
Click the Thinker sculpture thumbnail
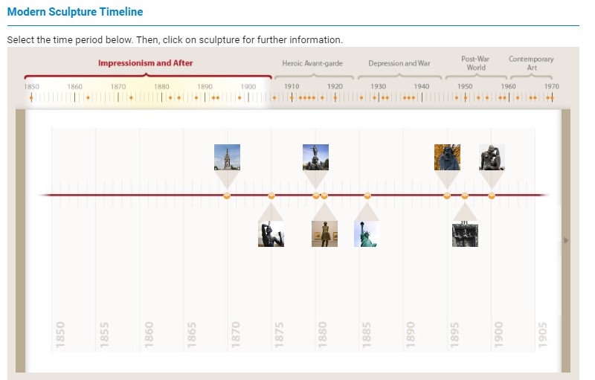(x=492, y=157)
